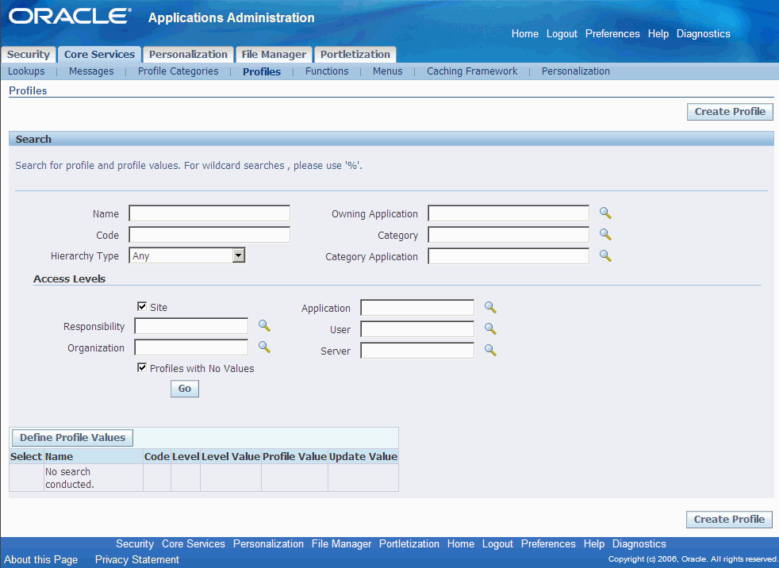Viewport: 779px width, 568px height.
Task: Focus the Code input field
Action: click(x=209, y=235)
